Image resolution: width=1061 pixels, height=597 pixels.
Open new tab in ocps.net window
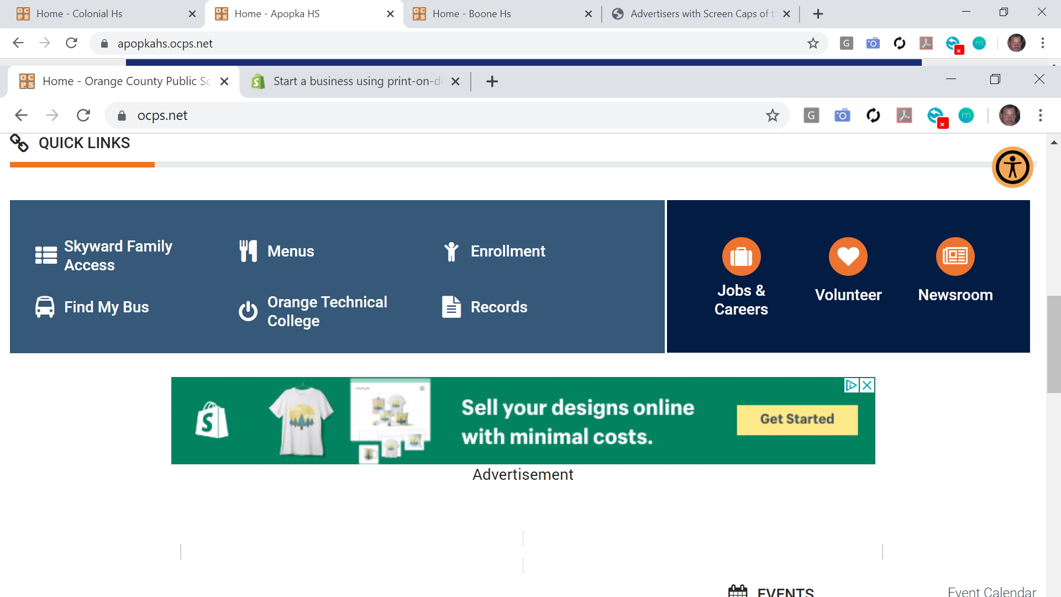pyautogui.click(x=492, y=81)
